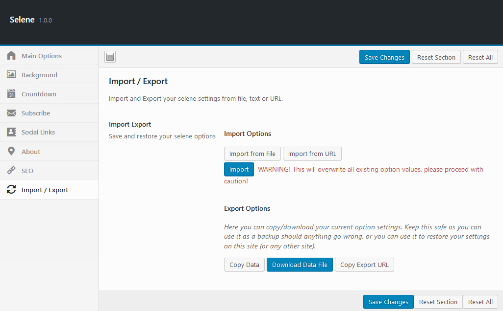Go to the Social Links section
The width and height of the screenshot is (503, 311).
pos(38,132)
